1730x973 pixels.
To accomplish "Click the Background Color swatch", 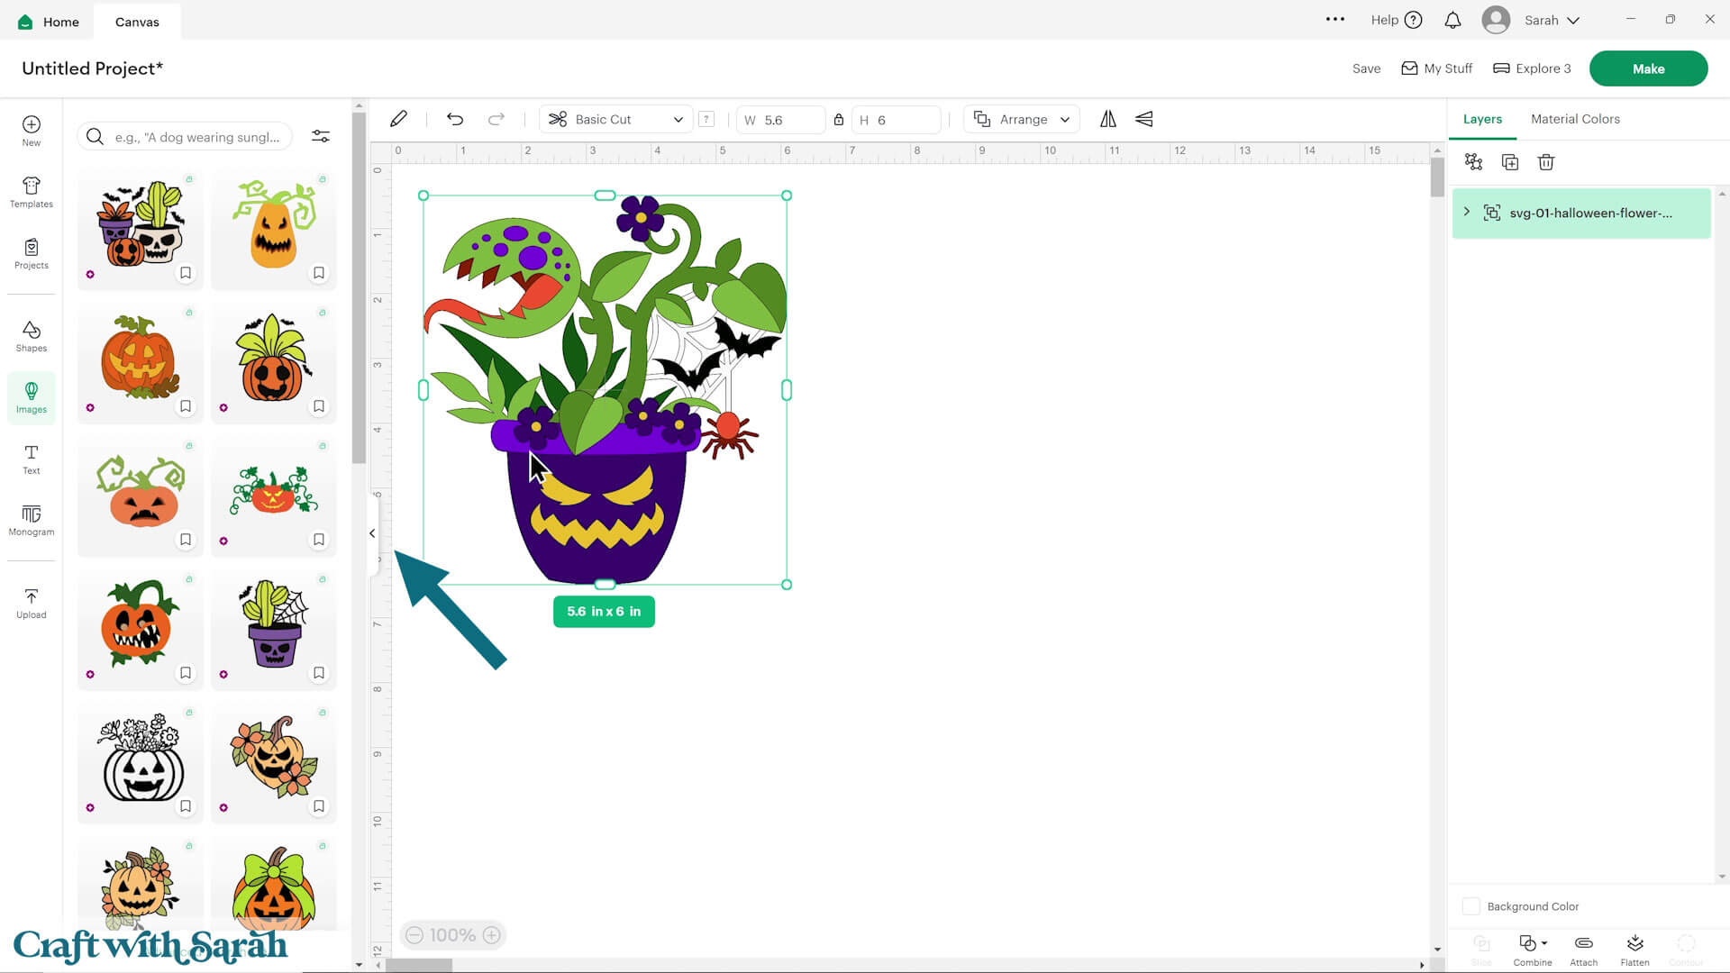I will point(1471,906).
